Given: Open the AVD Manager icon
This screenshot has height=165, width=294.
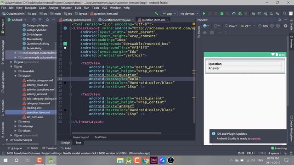Looking at the screenshot, I should point(271,13).
